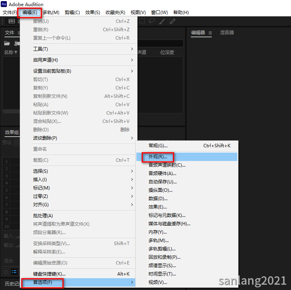Open 频谱显示(S)... preferences
Screen dimensions: 291x290
[x=187, y=266]
